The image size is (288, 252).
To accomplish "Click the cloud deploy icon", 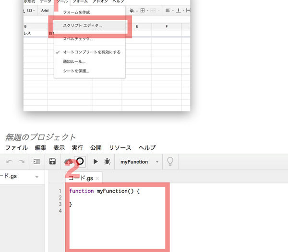I will (x=69, y=162).
